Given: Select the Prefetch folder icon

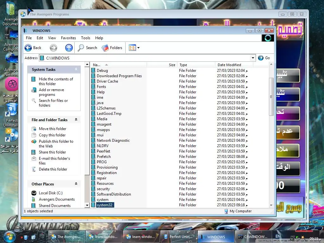Looking at the screenshot, I should click(x=93, y=156).
